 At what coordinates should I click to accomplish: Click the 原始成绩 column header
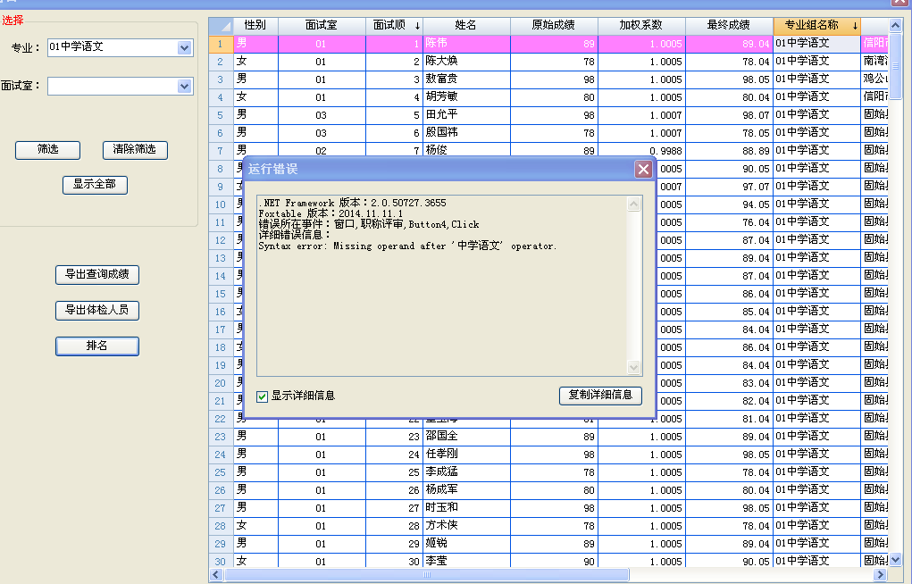tap(555, 26)
